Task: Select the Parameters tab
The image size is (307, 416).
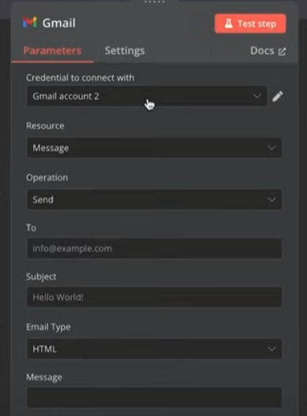Action: tap(52, 51)
